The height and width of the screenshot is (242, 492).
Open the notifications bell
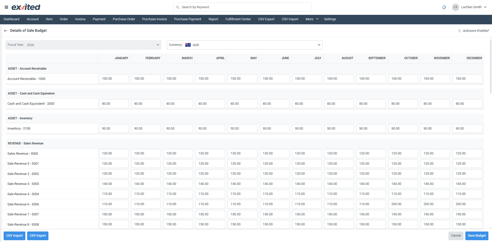coord(444,7)
